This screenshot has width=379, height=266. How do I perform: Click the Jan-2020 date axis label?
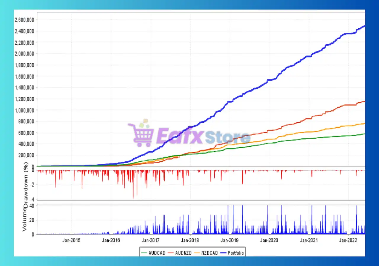269,240
